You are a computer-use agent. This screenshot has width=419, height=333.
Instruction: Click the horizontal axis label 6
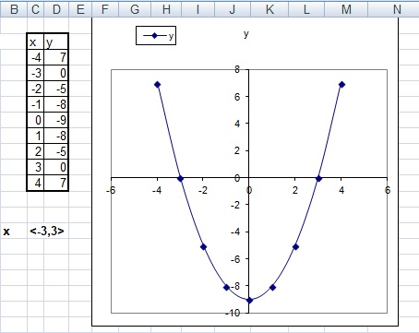[x=388, y=190]
